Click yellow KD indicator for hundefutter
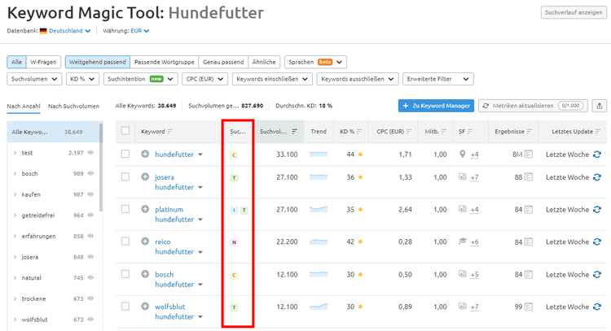Image resolution: width=611 pixels, height=331 pixels. click(x=360, y=155)
